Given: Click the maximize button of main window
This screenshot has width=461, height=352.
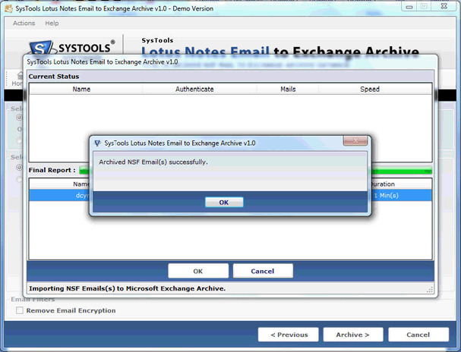Looking at the screenshot, I should coord(424,7).
